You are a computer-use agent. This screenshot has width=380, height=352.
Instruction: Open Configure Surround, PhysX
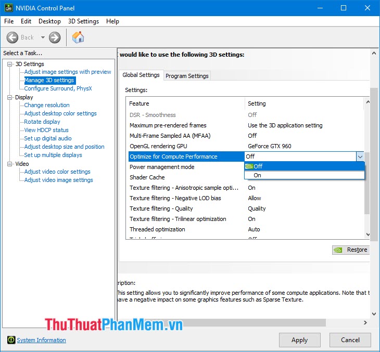pyautogui.click(x=58, y=88)
